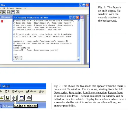
Task: Maximize the main RGui window
Action: click(84, 5)
